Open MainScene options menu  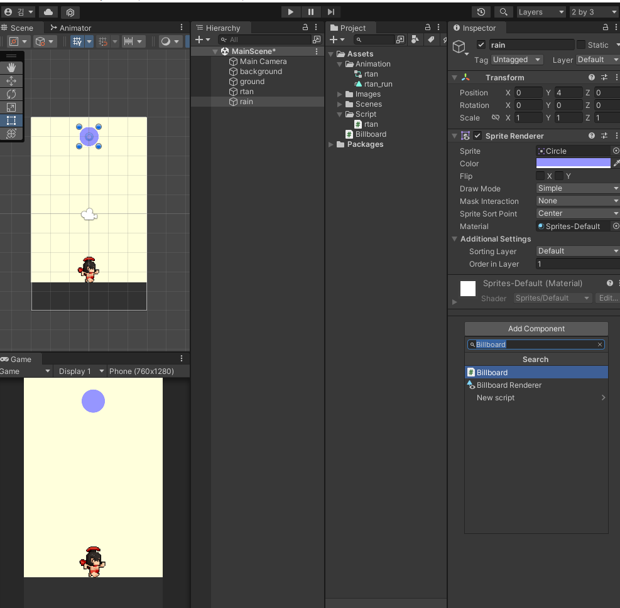pos(317,51)
